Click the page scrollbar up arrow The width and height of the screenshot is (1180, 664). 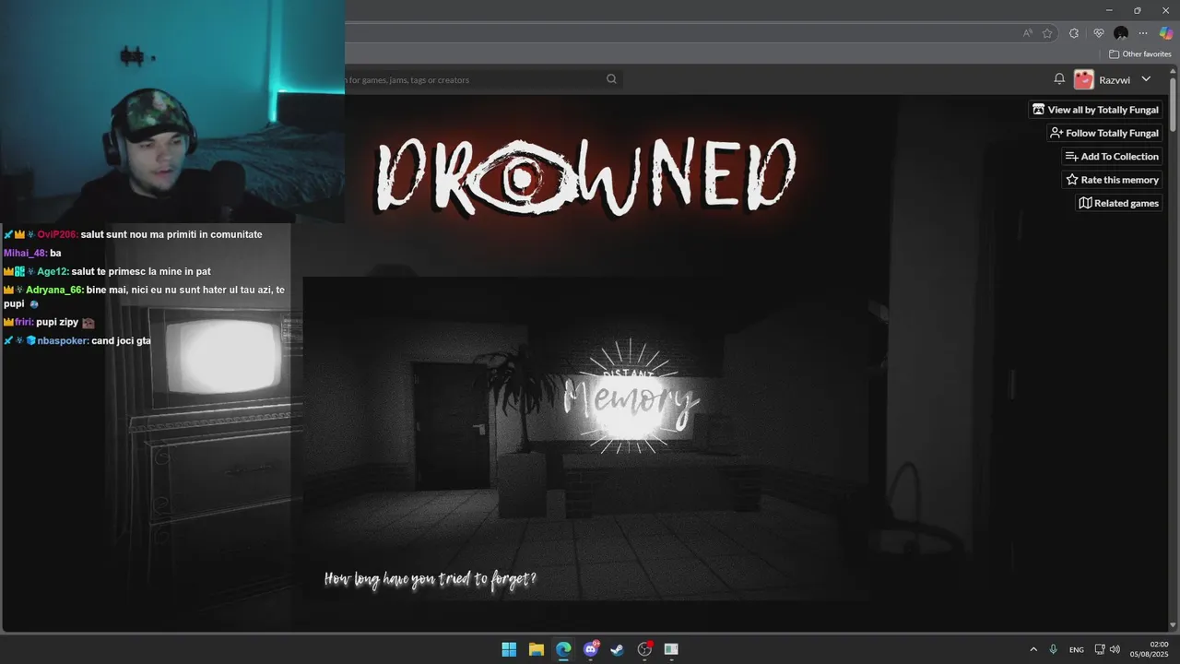pyautogui.click(x=1174, y=72)
